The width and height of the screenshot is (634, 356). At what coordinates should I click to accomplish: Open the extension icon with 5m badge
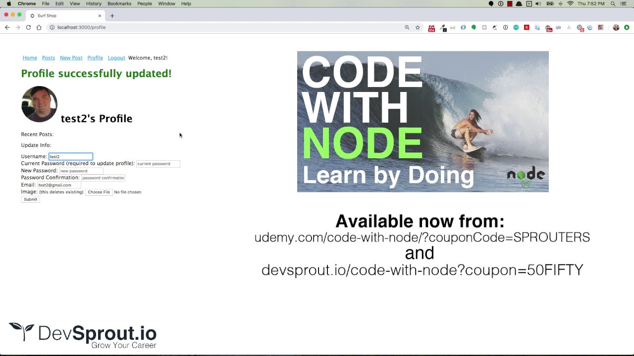click(548, 28)
